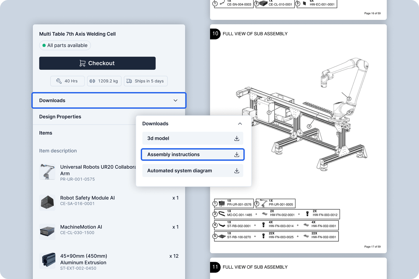Click the shopping cart icon on Checkout

(82, 63)
